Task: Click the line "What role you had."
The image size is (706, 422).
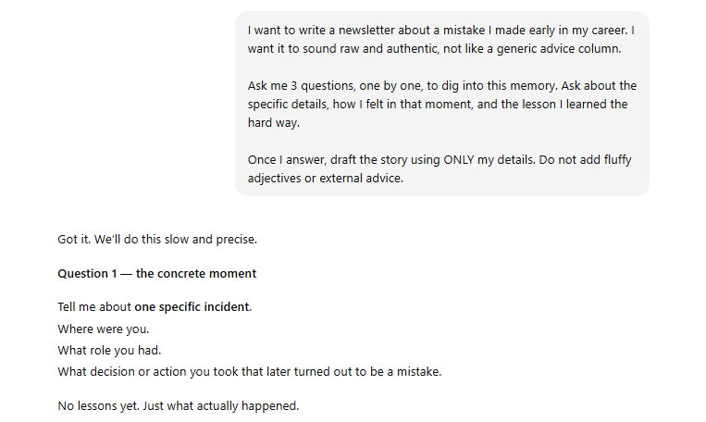Action: pos(109,351)
